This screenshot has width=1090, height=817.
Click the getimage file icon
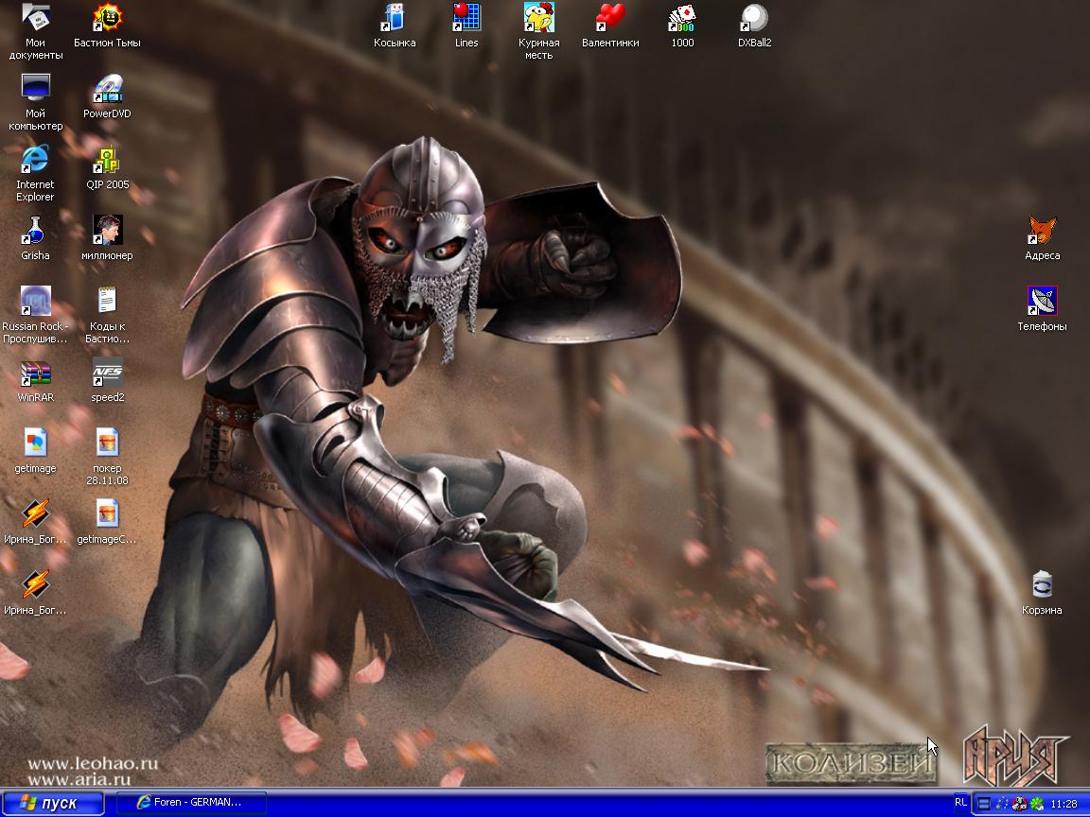(x=35, y=451)
